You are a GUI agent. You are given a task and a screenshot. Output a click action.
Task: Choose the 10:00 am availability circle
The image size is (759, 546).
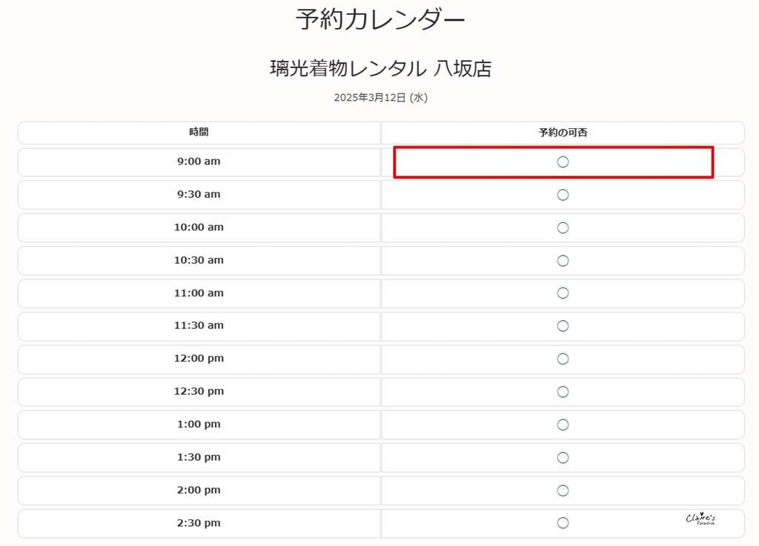(563, 227)
